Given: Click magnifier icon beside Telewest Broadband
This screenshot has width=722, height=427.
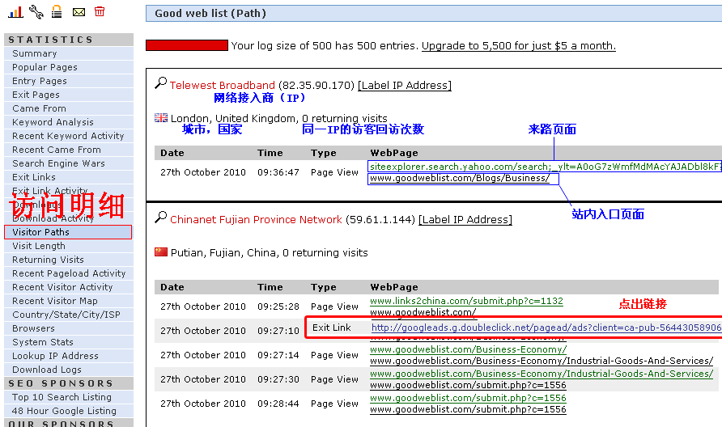Looking at the screenshot, I should click(x=160, y=83).
